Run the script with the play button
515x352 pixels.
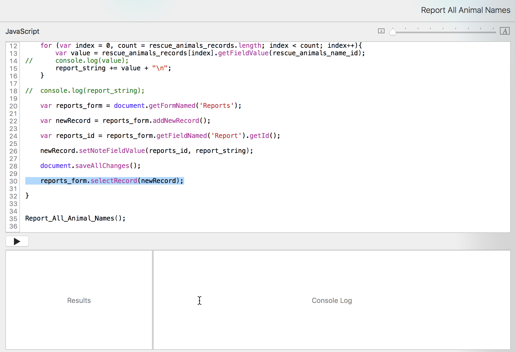pos(17,241)
